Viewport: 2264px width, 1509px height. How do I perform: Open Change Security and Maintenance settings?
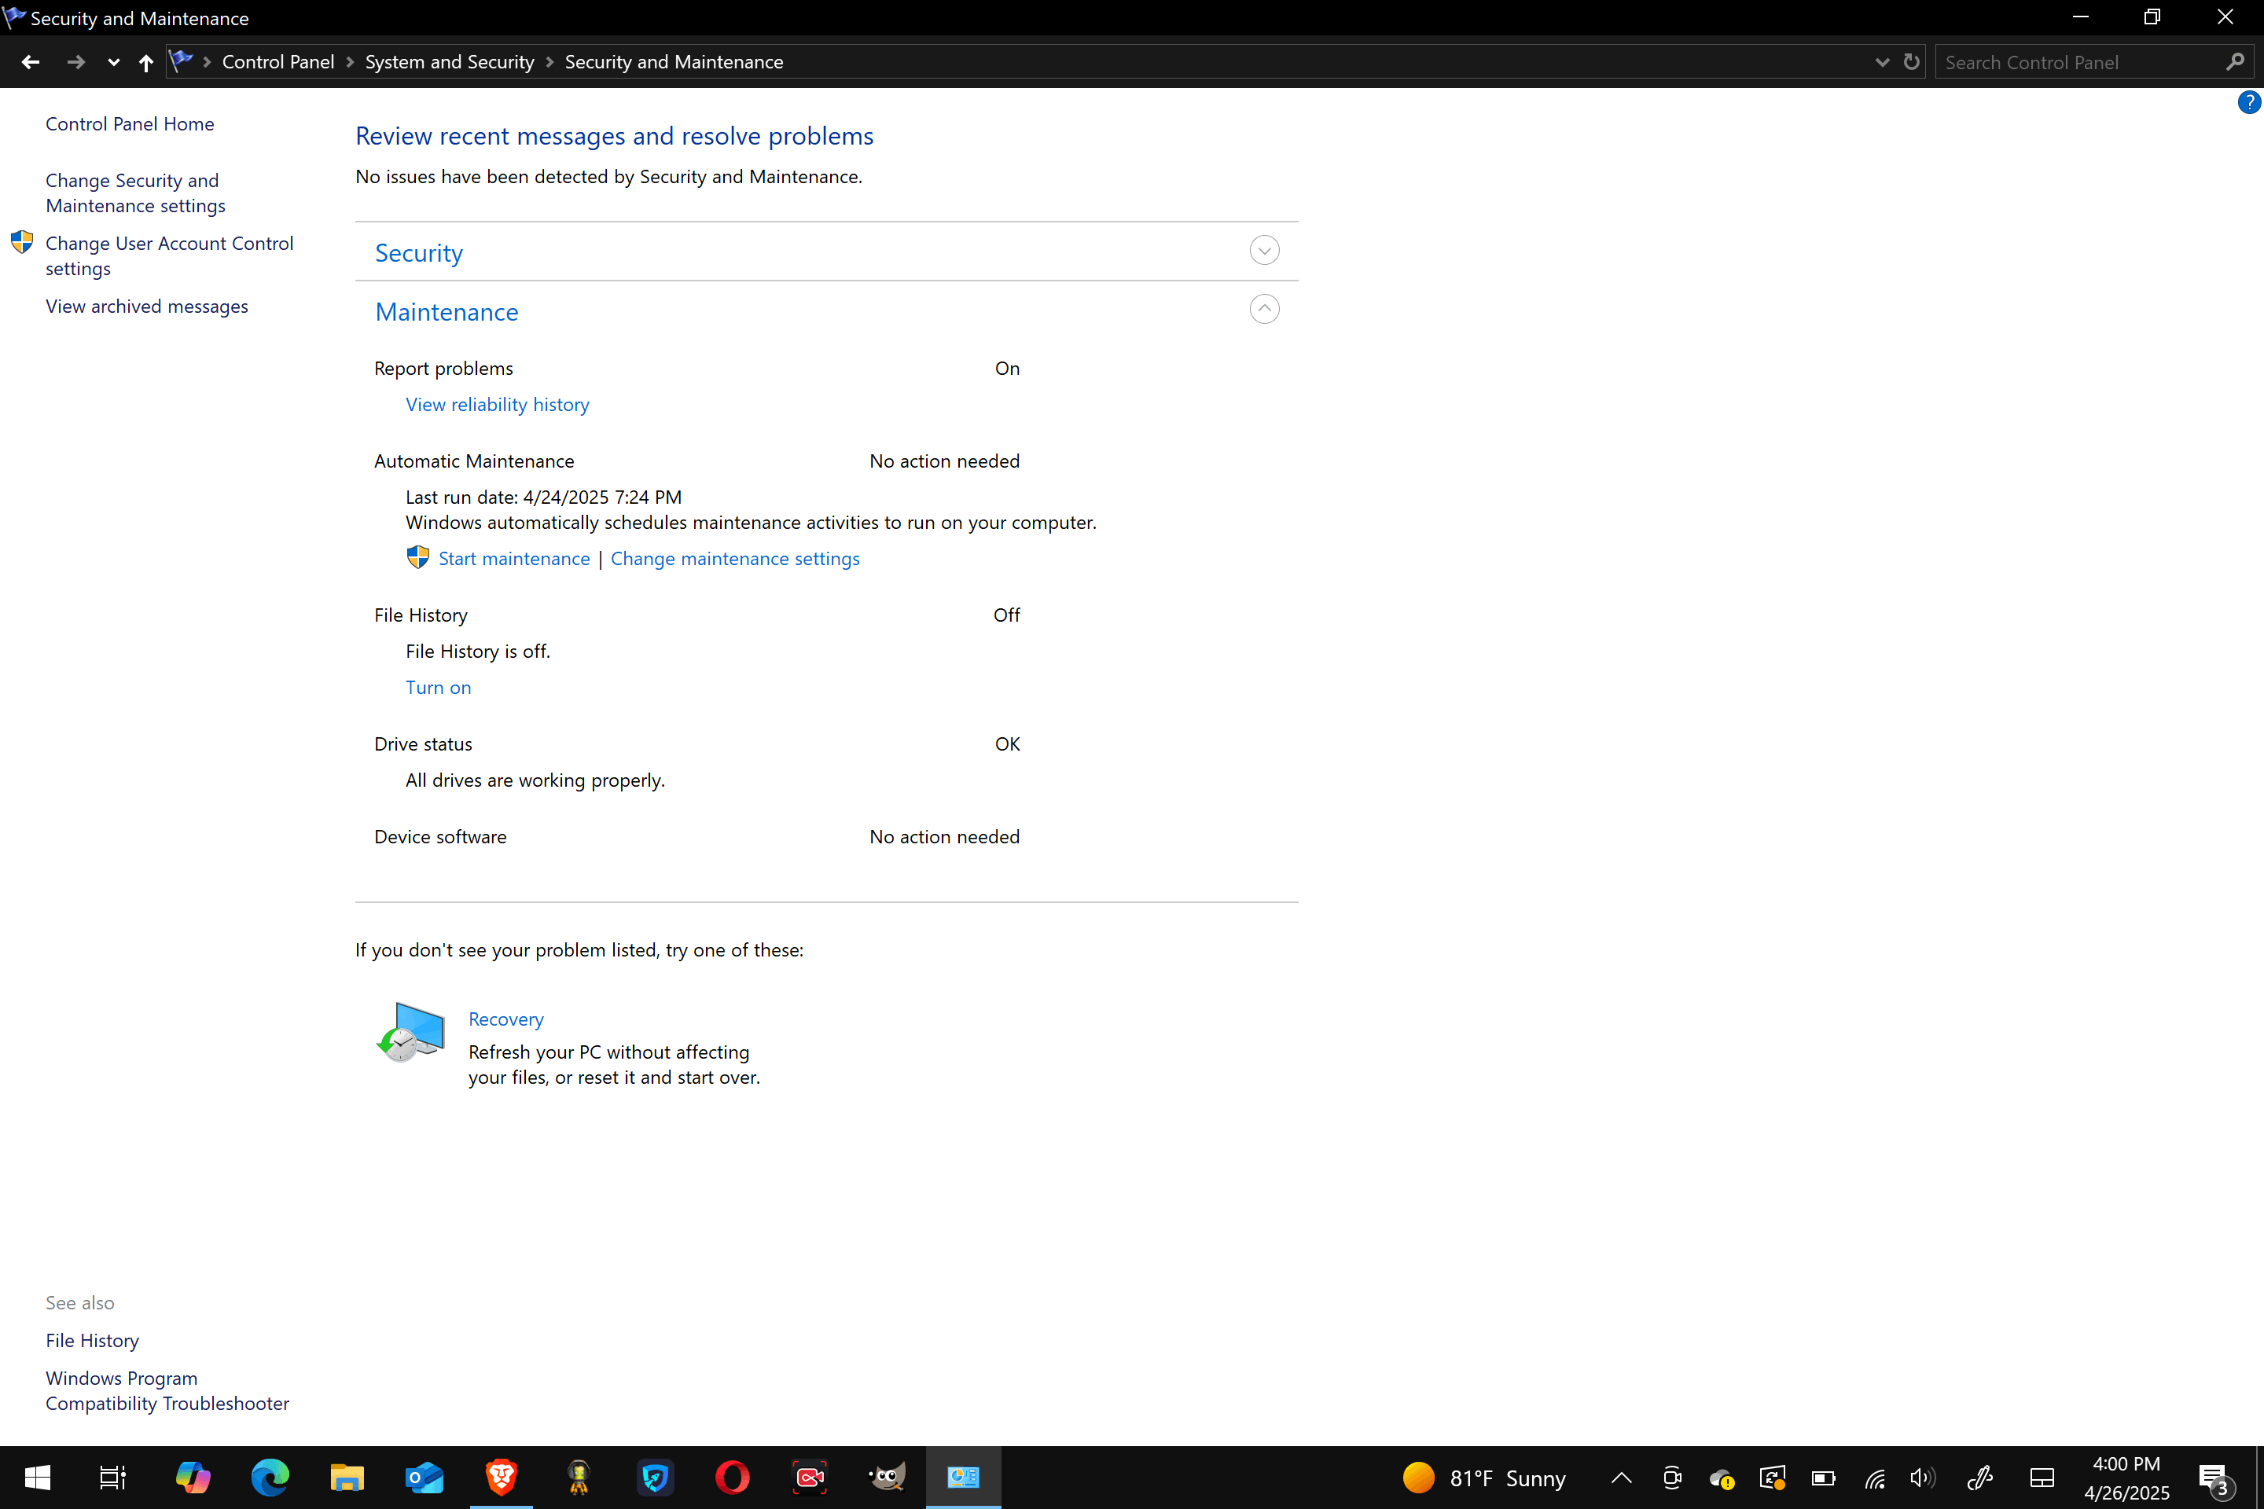[x=136, y=193]
